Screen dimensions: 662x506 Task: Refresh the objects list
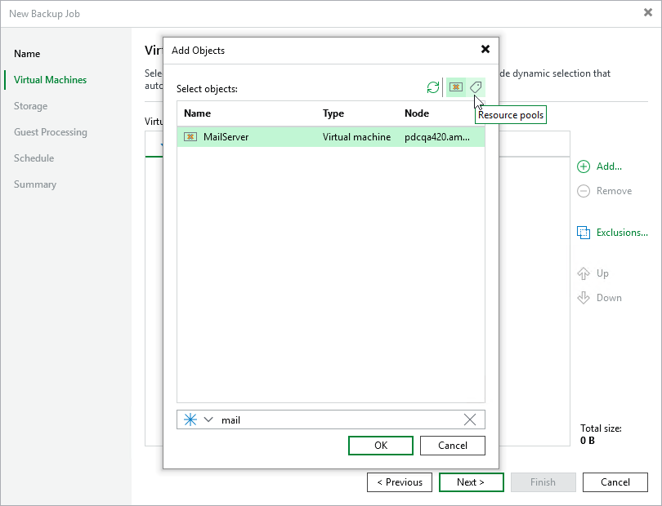point(433,87)
